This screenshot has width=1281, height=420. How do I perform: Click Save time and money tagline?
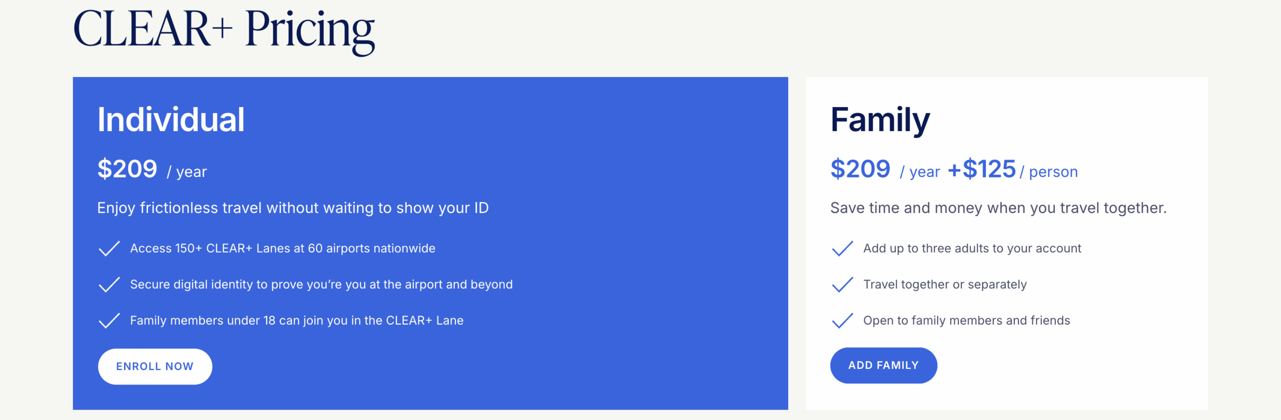click(x=998, y=208)
